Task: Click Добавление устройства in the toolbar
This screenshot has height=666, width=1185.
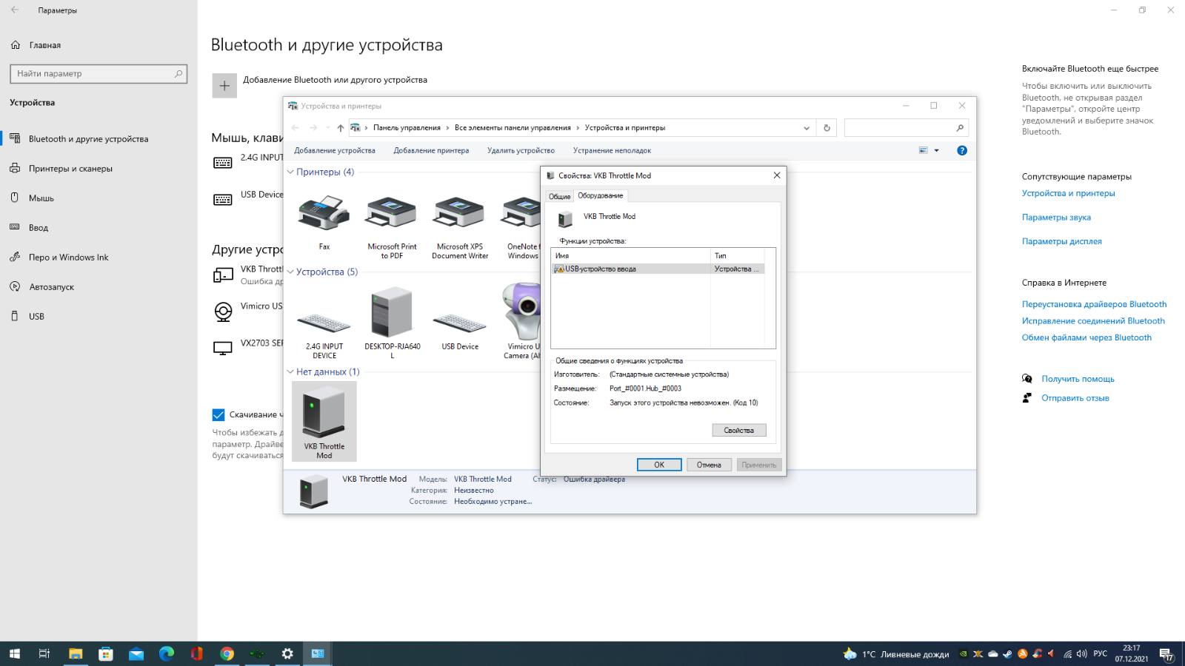Action: tap(335, 151)
